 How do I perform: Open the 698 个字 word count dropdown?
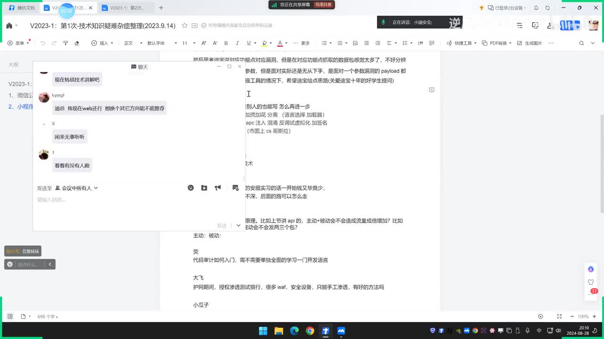click(x=48, y=316)
